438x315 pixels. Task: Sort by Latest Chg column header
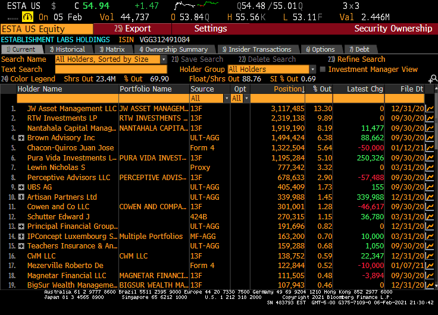click(x=365, y=89)
